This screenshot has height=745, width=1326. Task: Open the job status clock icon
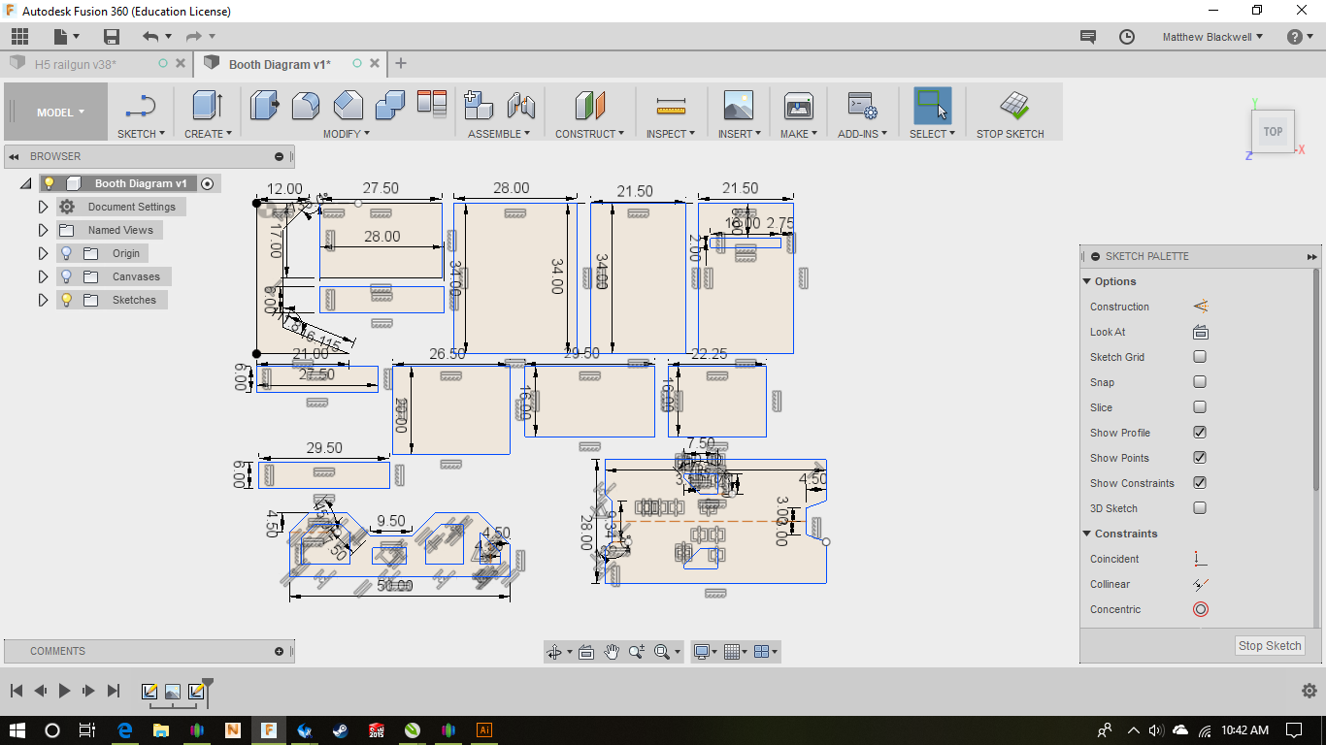pyautogui.click(x=1127, y=37)
